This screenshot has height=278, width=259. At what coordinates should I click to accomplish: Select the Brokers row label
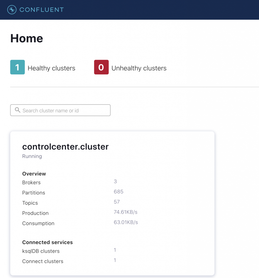click(31, 182)
